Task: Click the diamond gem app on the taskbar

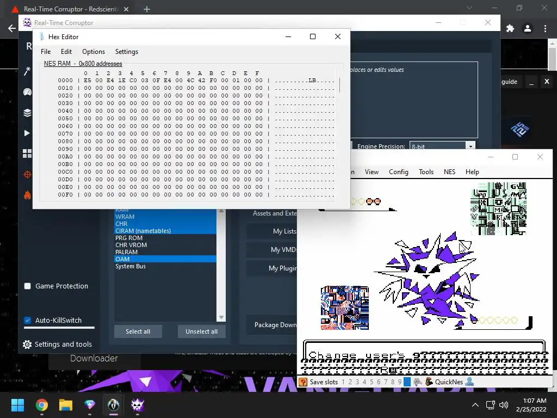Action: [90, 405]
